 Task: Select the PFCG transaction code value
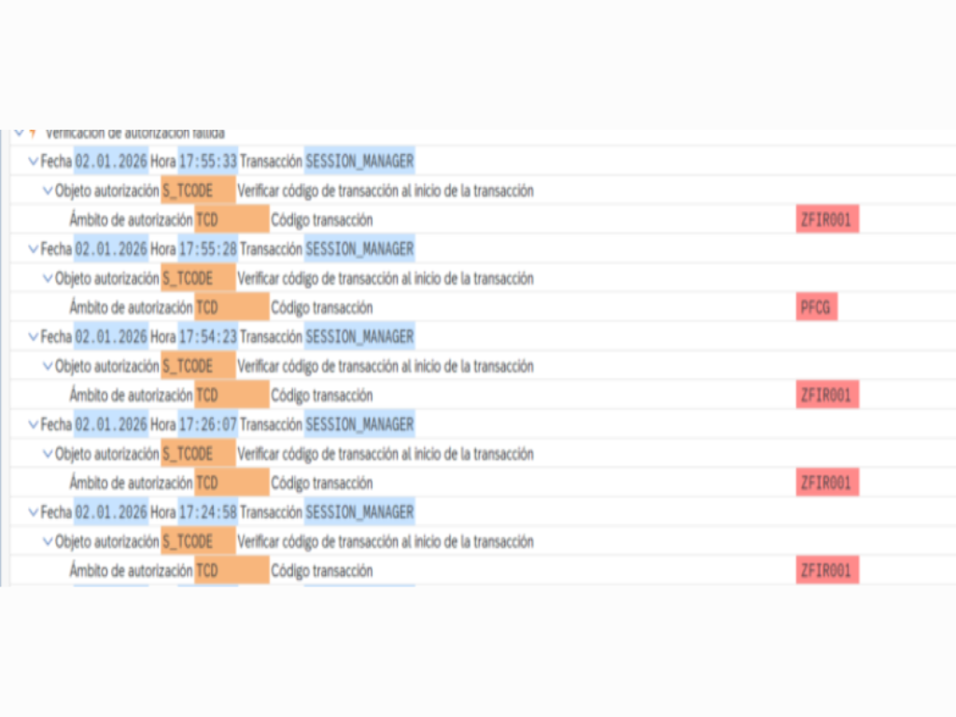(x=816, y=307)
